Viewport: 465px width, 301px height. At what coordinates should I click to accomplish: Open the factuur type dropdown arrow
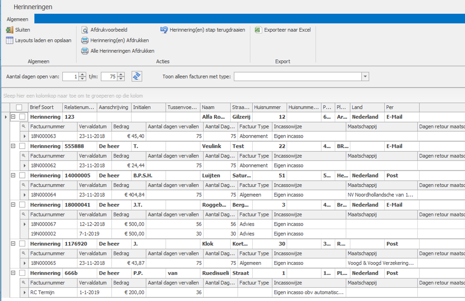point(365,77)
